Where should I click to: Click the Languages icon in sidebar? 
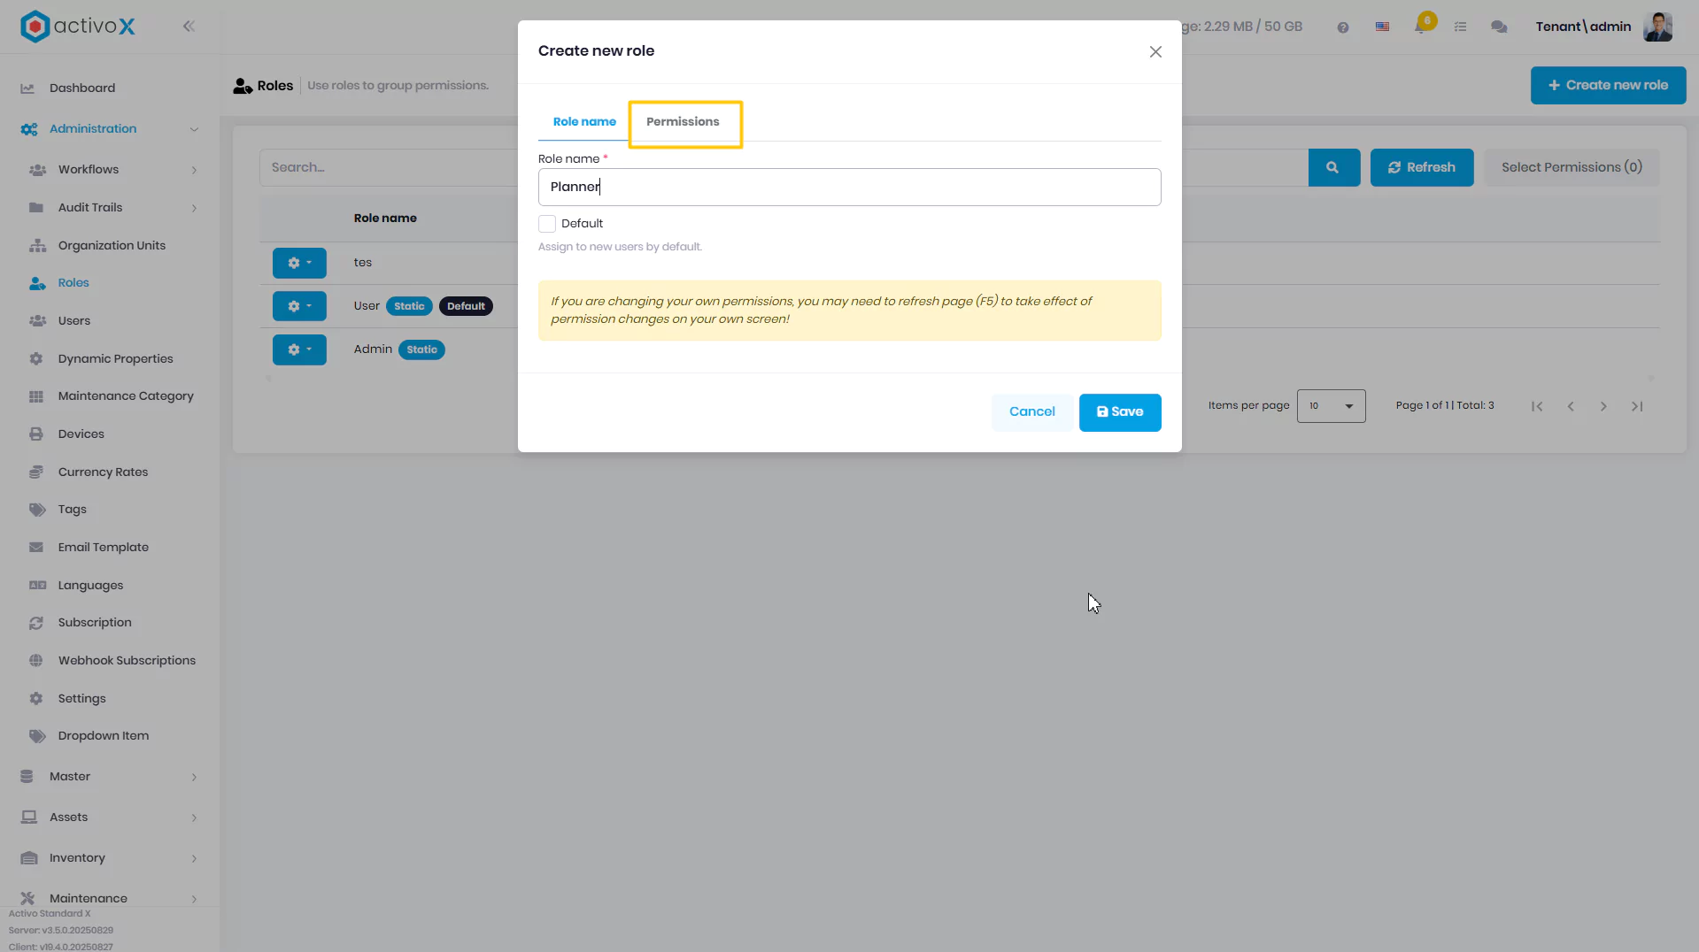(37, 586)
